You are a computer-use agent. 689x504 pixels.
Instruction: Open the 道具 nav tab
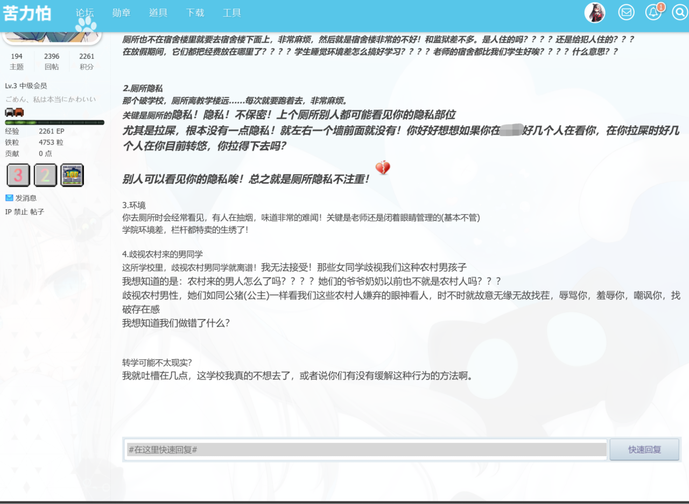[158, 13]
